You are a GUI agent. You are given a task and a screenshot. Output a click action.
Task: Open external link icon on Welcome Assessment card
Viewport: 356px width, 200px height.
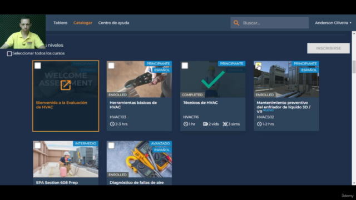tap(66, 85)
